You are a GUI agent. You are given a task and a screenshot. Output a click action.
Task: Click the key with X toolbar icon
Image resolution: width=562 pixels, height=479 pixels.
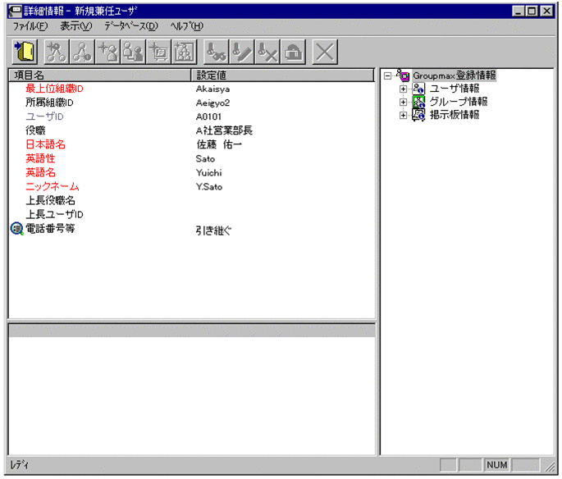267,52
